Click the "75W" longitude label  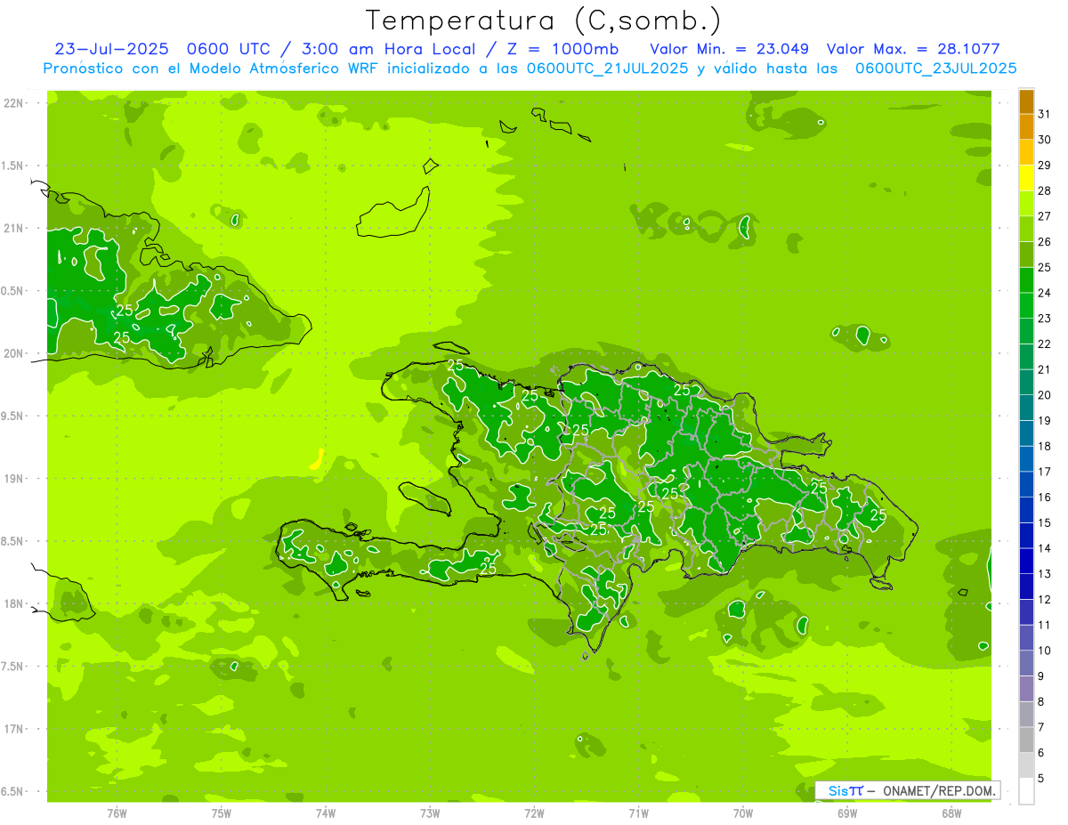(222, 813)
